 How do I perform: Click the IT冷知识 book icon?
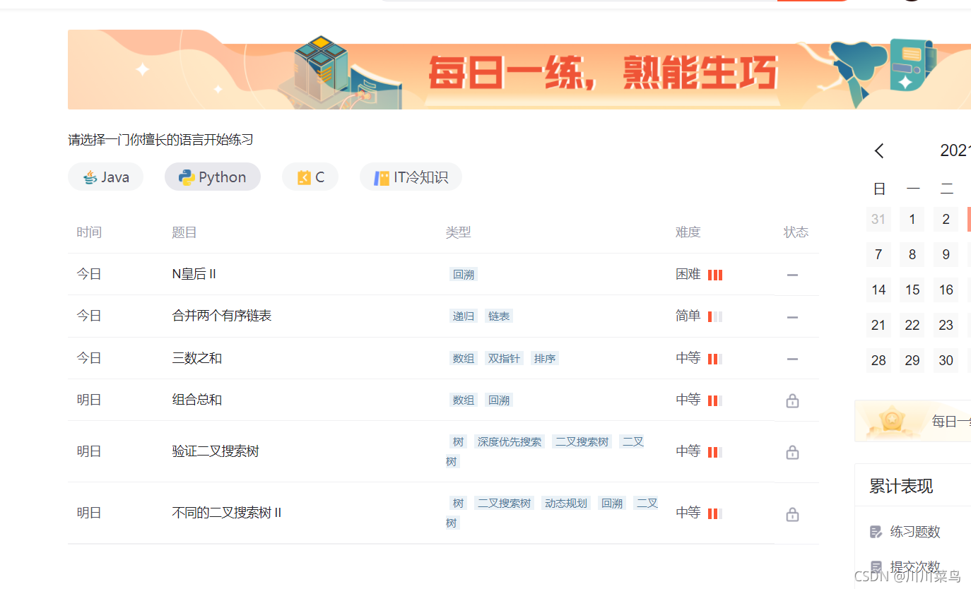pyautogui.click(x=382, y=177)
